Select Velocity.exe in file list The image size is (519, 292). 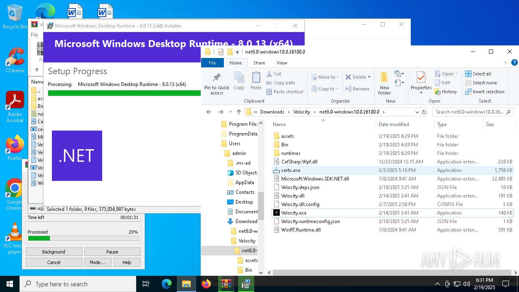coord(392,213)
